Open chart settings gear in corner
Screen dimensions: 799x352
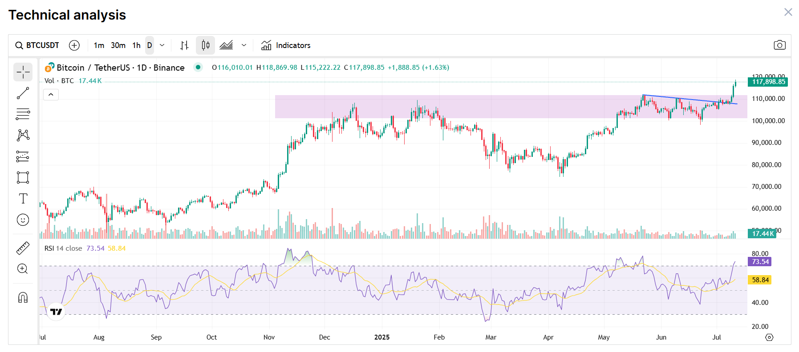(x=769, y=337)
